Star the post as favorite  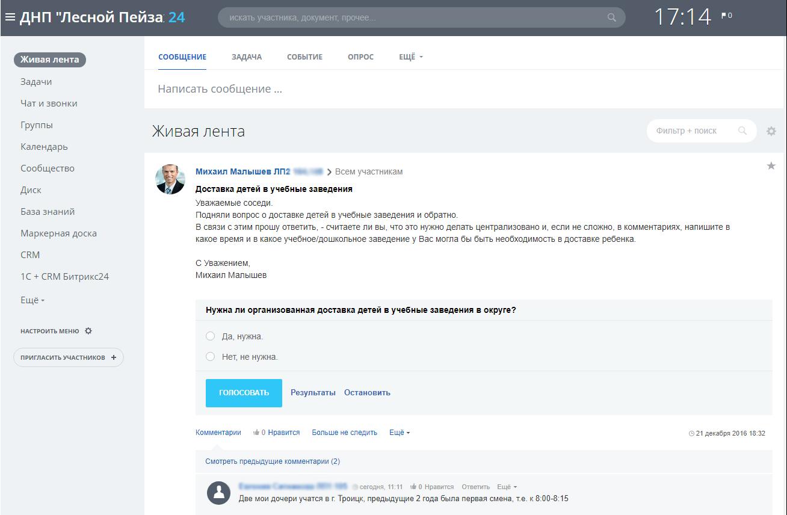pos(771,166)
